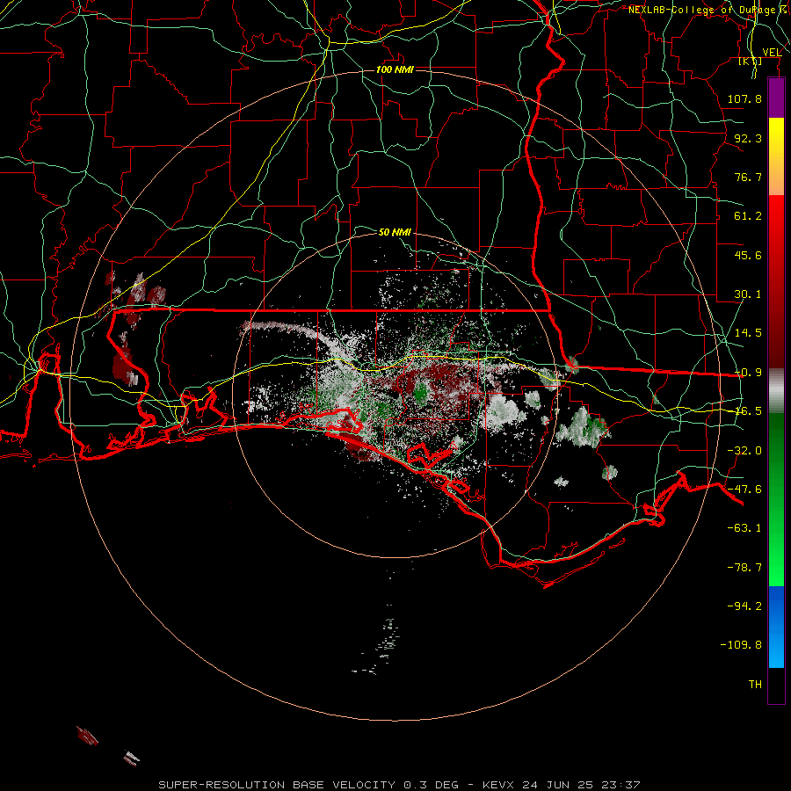Select the -47.6 velocity scale value
This screenshot has width=791, height=791.
(x=744, y=490)
